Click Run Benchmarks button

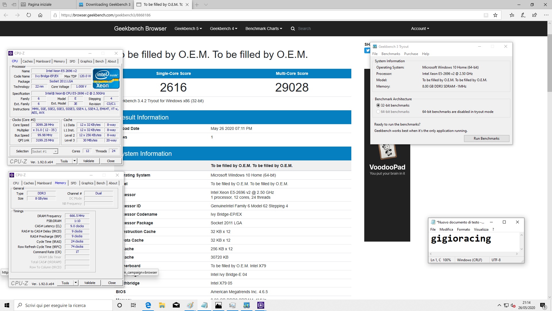[x=486, y=139]
